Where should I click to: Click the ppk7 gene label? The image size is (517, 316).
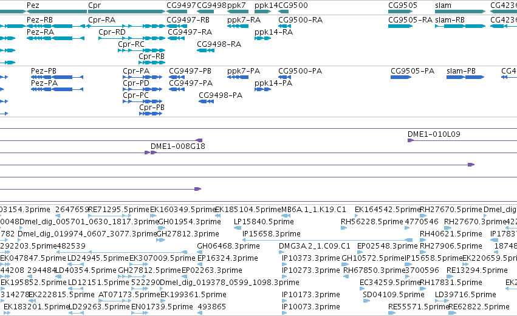[x=236, y=5]
